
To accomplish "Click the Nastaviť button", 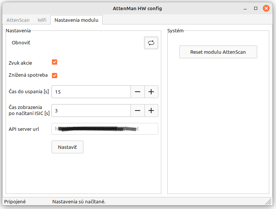I will pos(67,147).
